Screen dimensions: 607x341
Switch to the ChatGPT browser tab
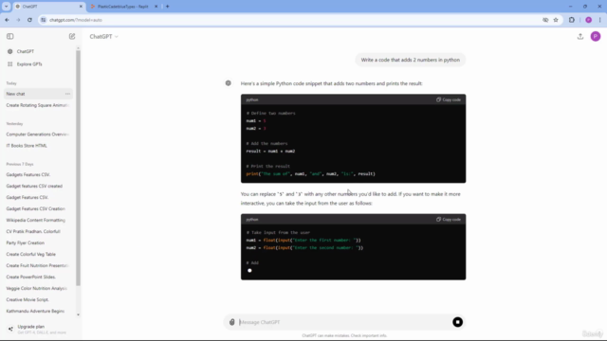tap(48, 7)
